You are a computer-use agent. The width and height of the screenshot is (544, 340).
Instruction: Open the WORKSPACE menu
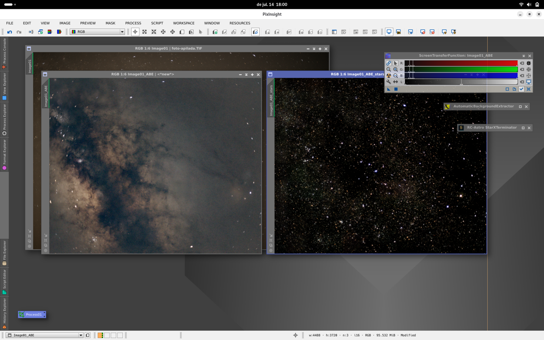point(184,23)
